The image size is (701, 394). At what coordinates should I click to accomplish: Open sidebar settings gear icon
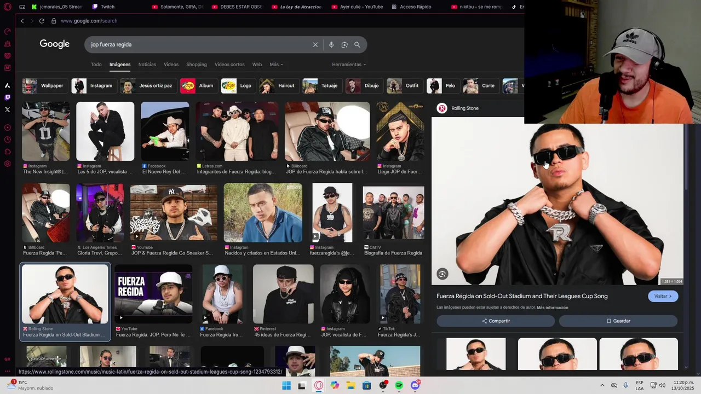tap(7, 164)
